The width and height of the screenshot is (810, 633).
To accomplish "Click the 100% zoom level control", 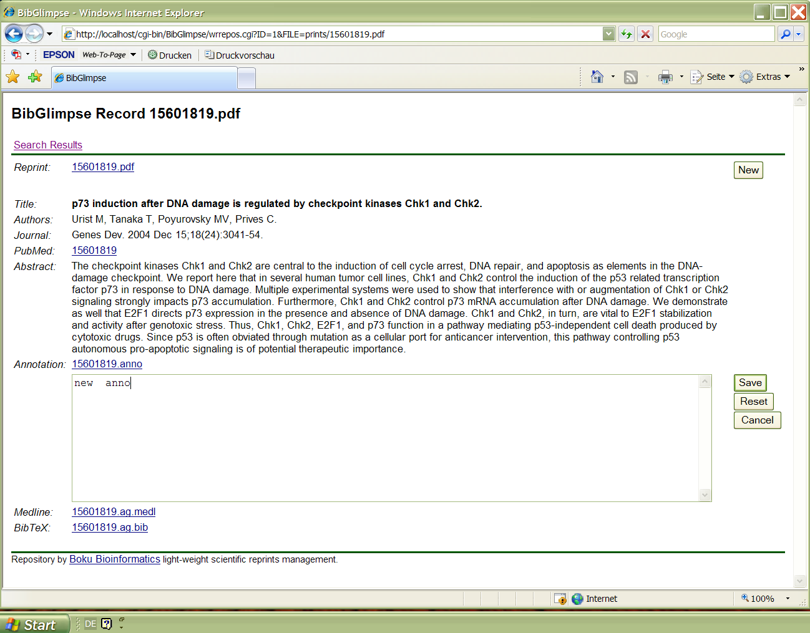I will [x=758, y=599].
